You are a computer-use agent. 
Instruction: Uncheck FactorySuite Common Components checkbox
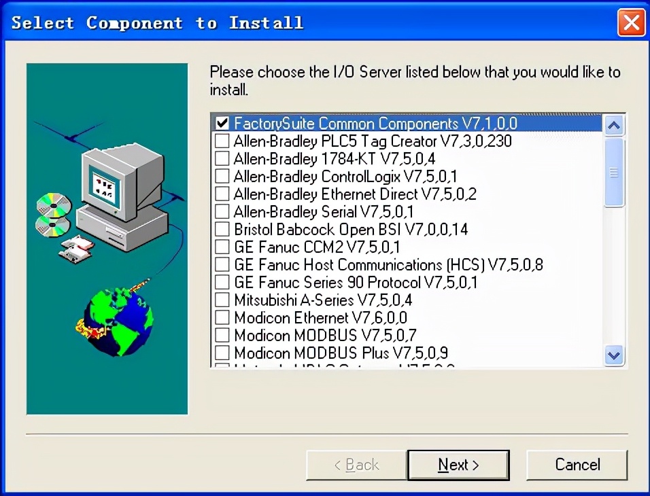click(222, 123)
